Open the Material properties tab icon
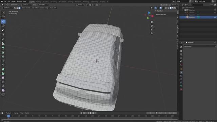The height and width of the screenshot is (122, 217). point(181,89)
